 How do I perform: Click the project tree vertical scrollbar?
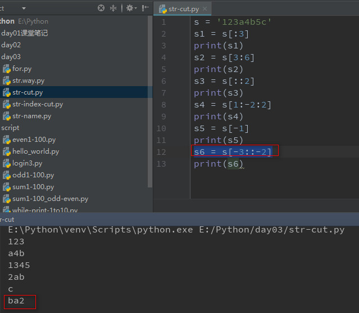click(150, 102)
